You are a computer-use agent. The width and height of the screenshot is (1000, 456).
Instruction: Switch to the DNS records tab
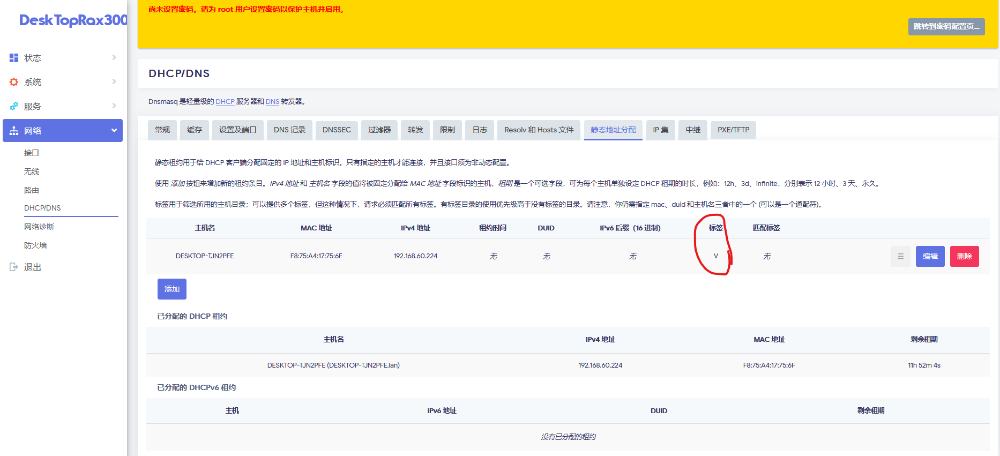(289, 130)
